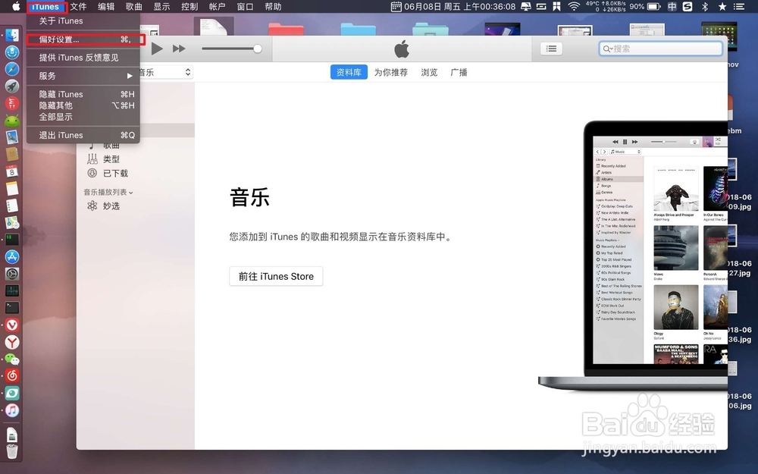This screenshot has width=758, height=474.
Task: Open the Notes app in Dock
Action: (12, 188)
